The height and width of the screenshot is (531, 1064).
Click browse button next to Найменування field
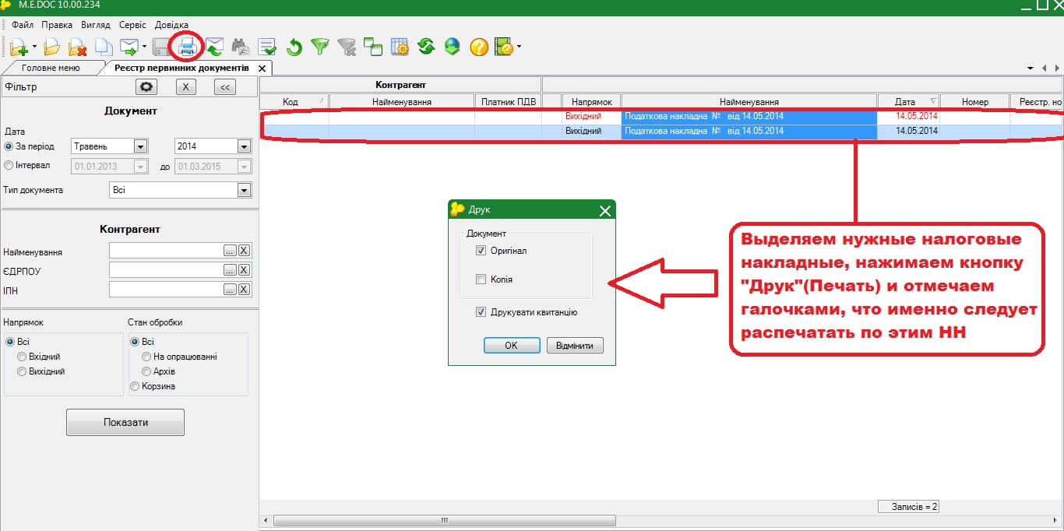tap(230, 251)
